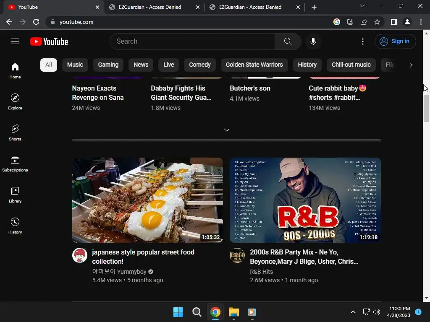Select the Comedy filter chip
Screen dimensions: 430x322
pyautogui.click(x=199, y=65)
